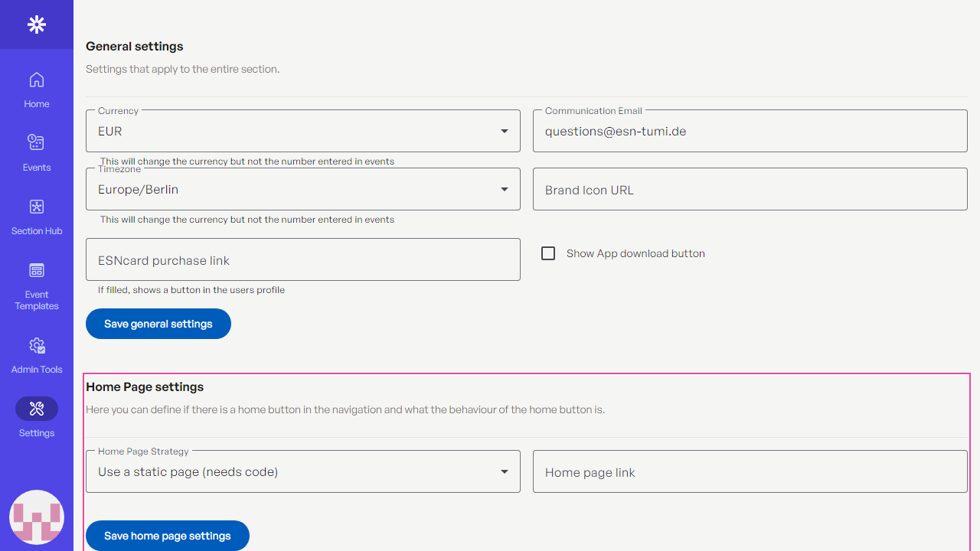Click the Section Hub star icon
980x551 pixels.
click(x=36, y=207)
